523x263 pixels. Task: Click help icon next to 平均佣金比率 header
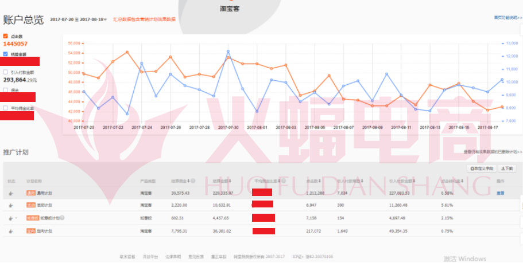click(x=284, y=181)
